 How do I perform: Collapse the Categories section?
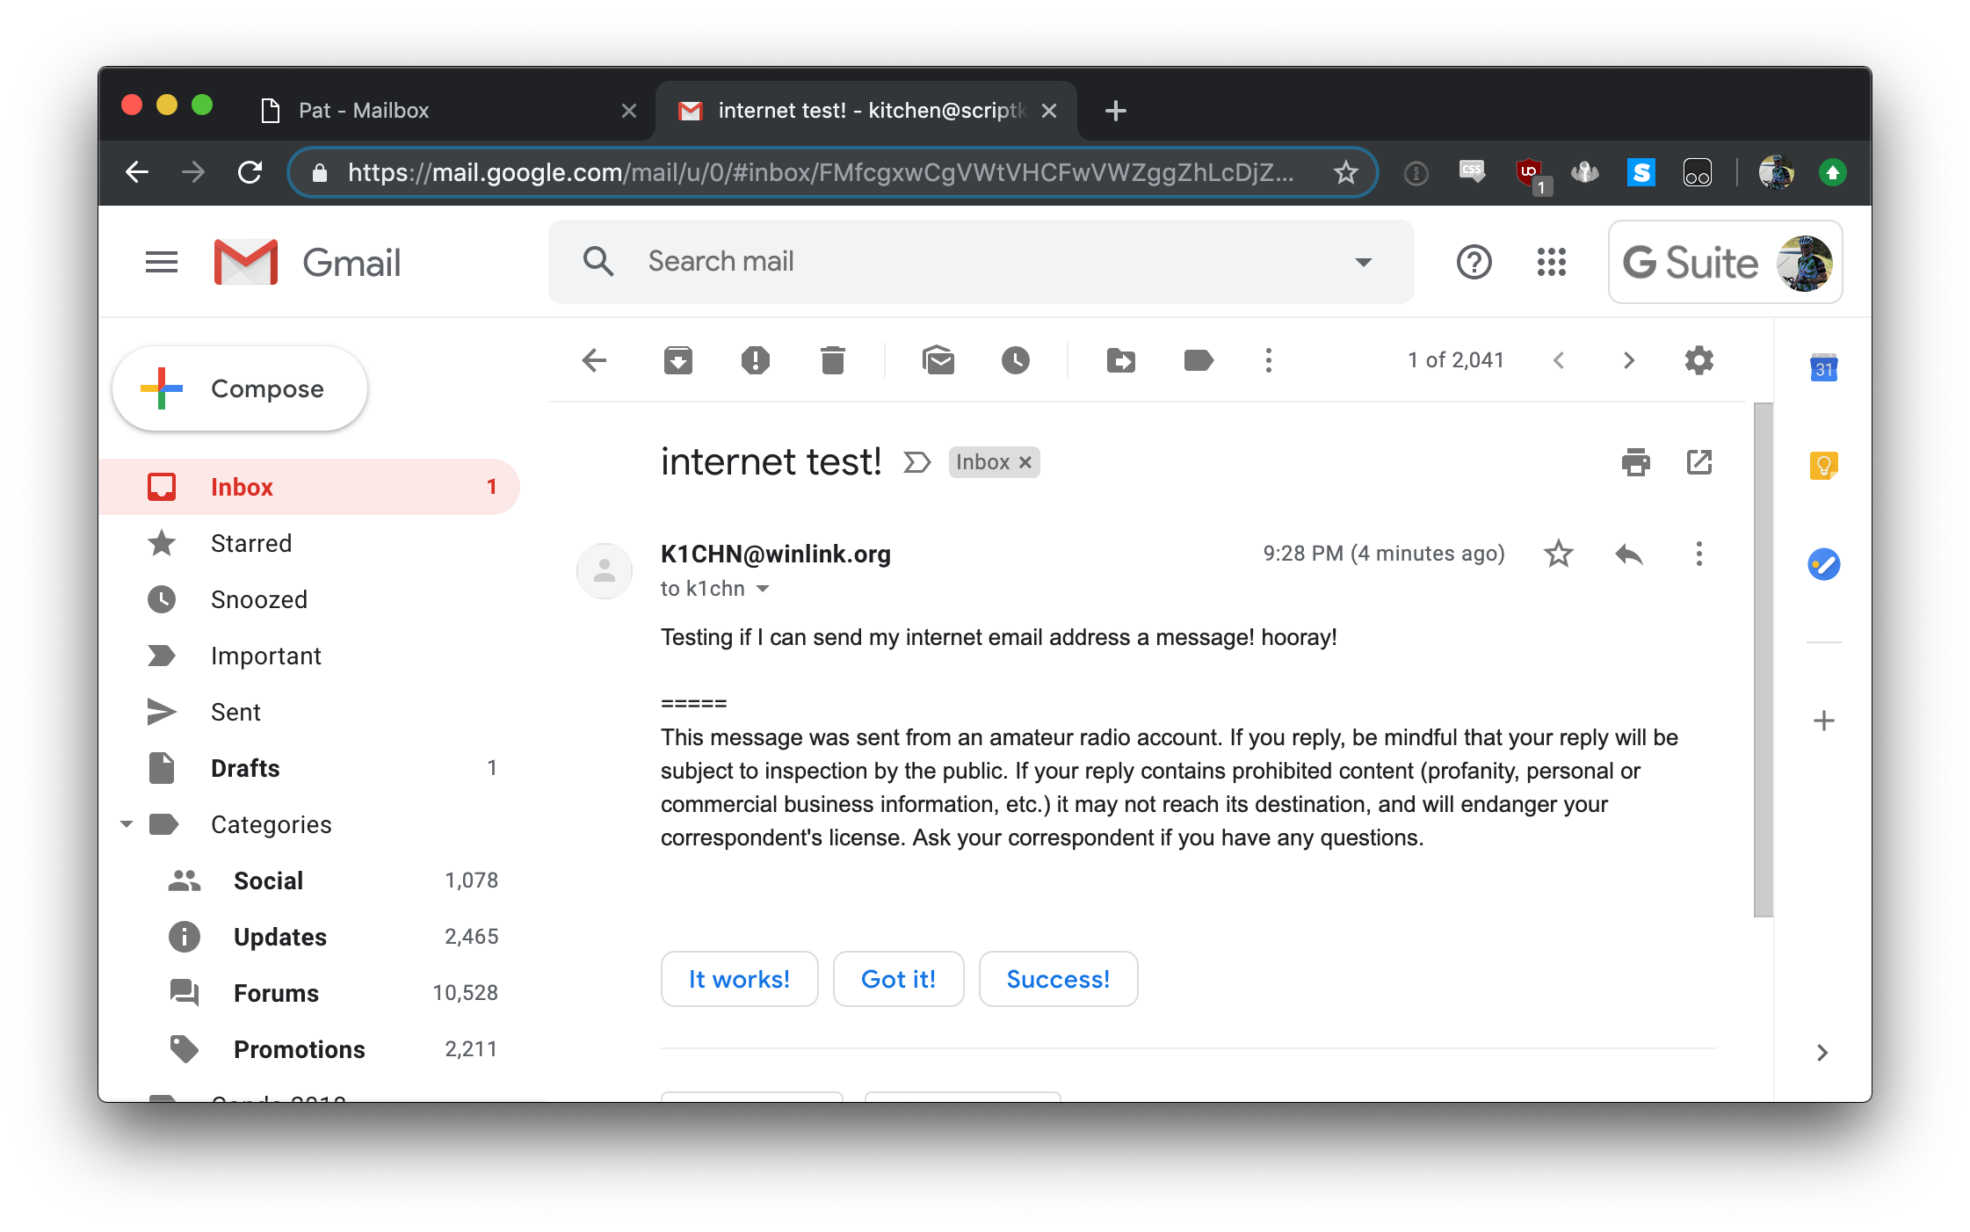[x=127, y=824]
